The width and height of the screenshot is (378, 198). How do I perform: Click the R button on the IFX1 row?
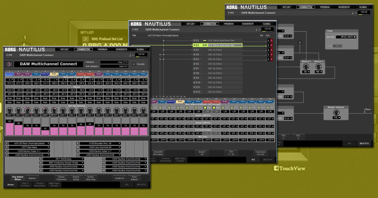(x=272, y=41)
